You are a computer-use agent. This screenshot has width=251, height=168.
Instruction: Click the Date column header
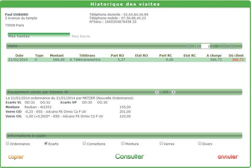19,55
